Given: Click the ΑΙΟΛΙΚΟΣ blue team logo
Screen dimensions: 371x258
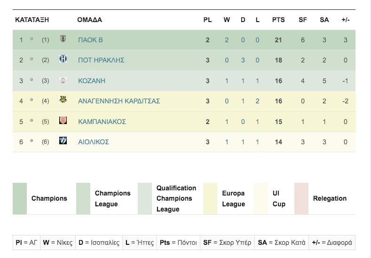Looking at the screenshot, I should point(63,141).
